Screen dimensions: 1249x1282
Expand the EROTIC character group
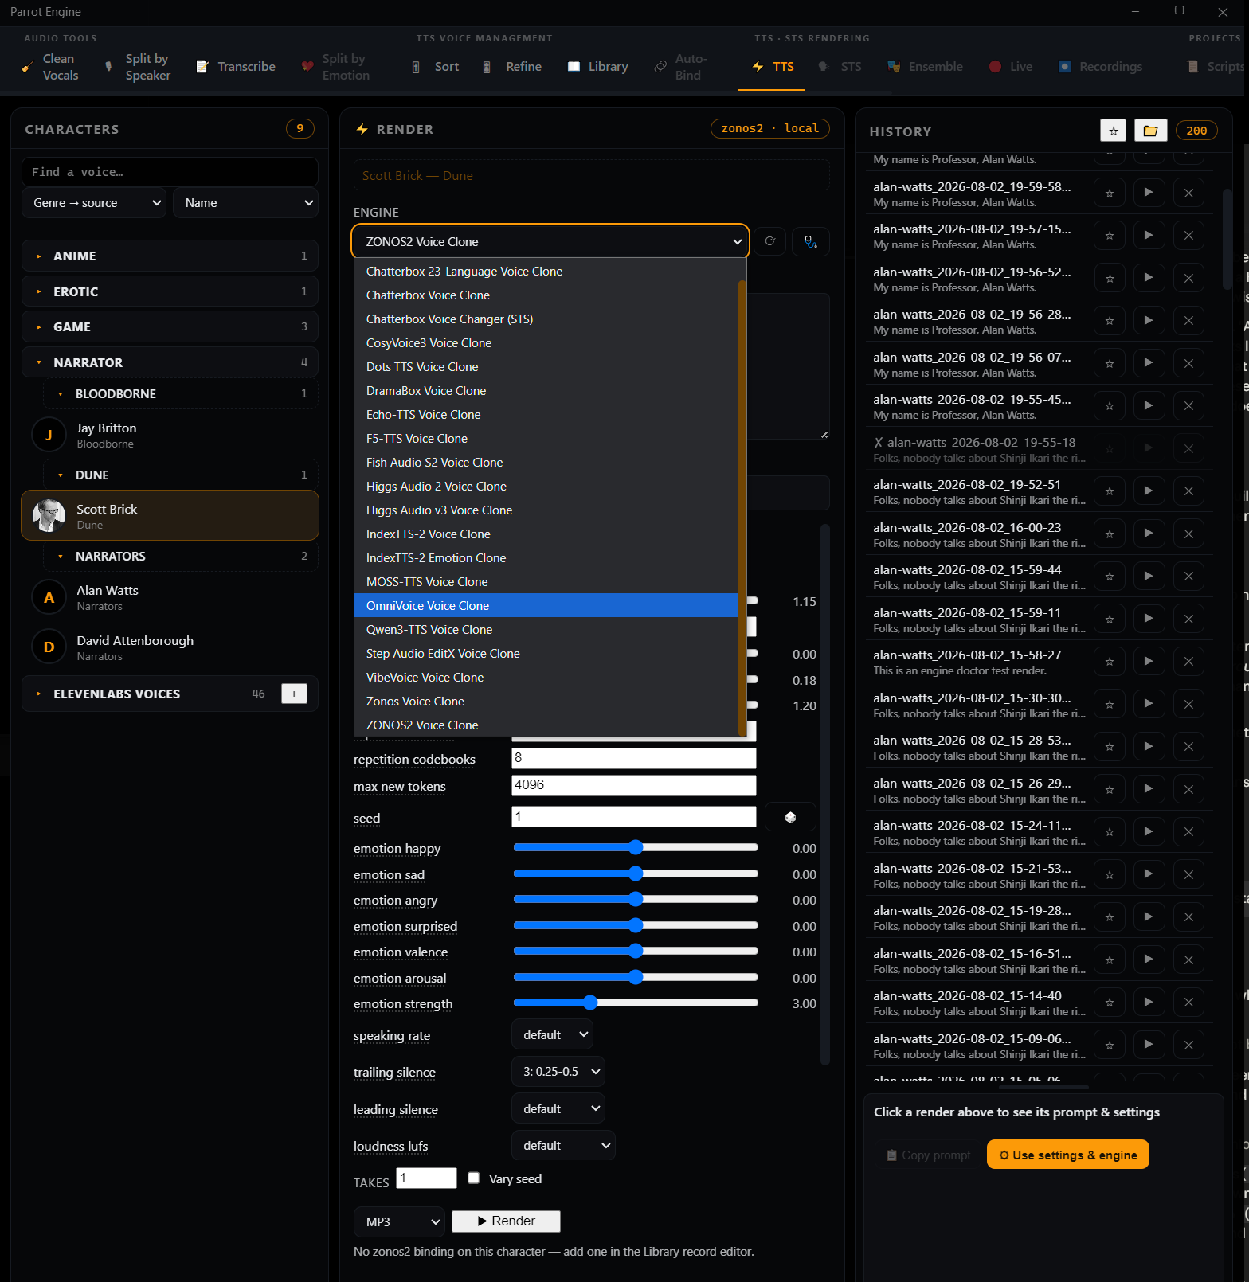(x=170, y=291)
